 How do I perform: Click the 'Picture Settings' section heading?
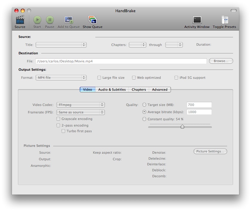point(37,146)
